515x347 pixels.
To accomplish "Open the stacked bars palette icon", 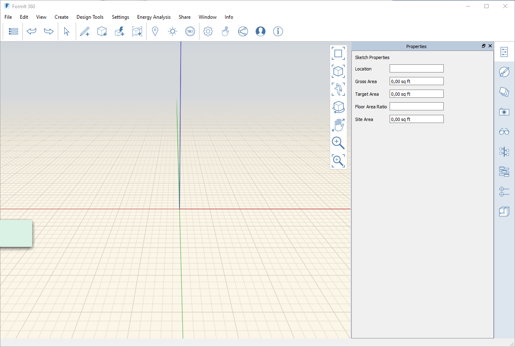I will click(504, 171).
